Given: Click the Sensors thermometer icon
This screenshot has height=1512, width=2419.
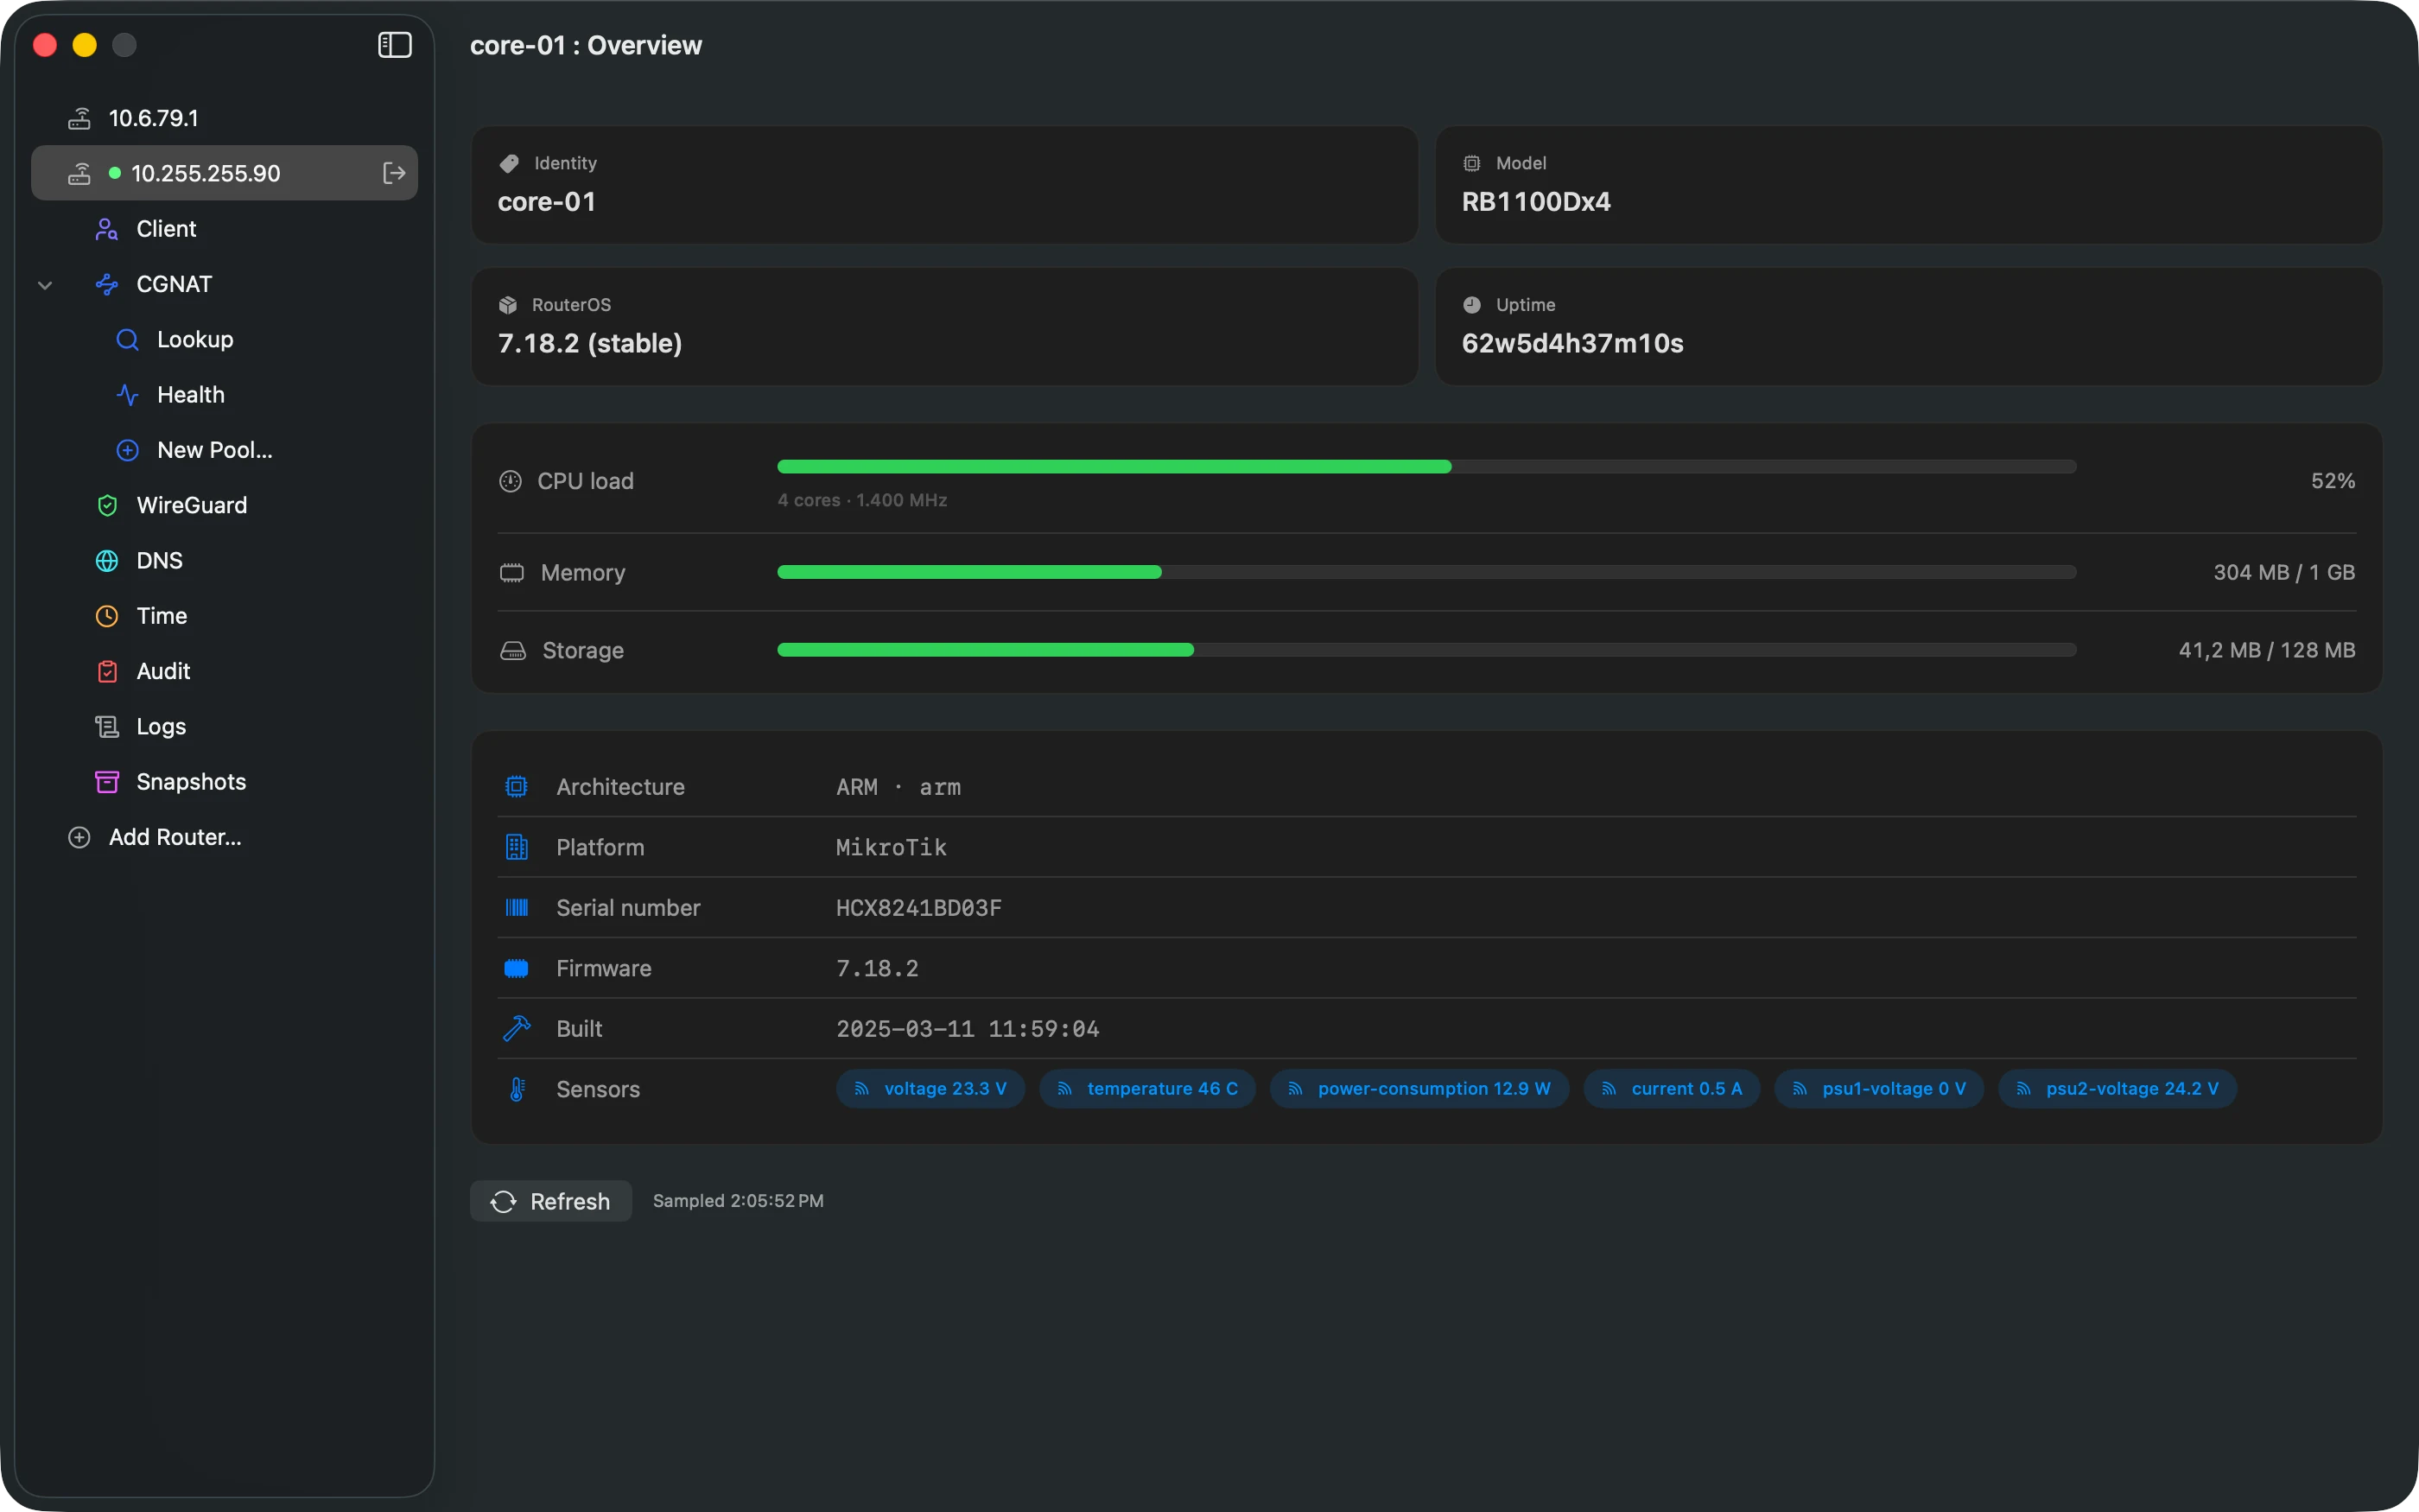Looking at the screenshot, I should (517, 1089).
